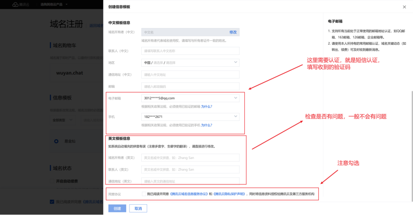
Task: Click 返回域名 link beside 域名注册 title
Action: (x=96, y=25)
